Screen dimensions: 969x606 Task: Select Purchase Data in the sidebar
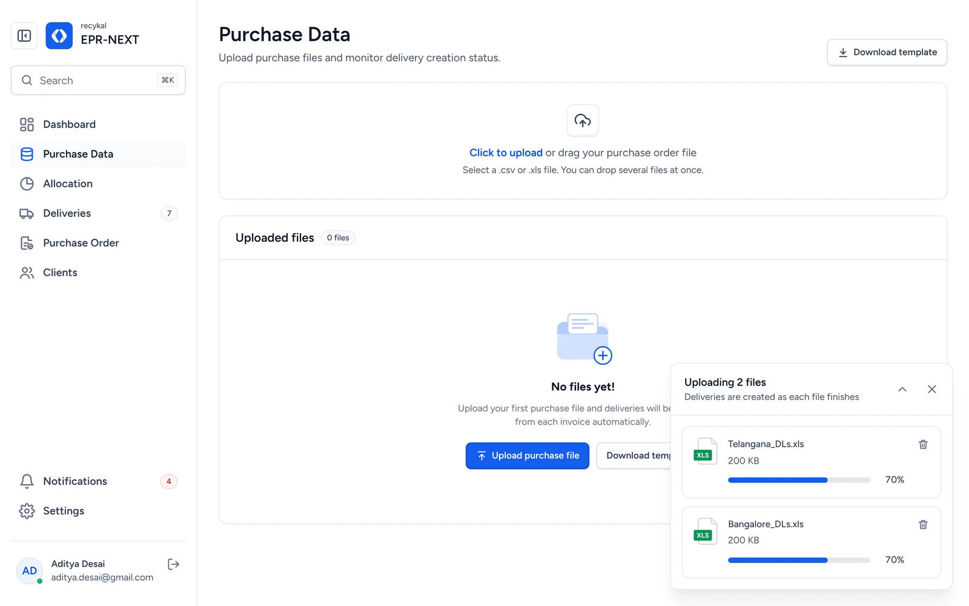coord(98,154)
